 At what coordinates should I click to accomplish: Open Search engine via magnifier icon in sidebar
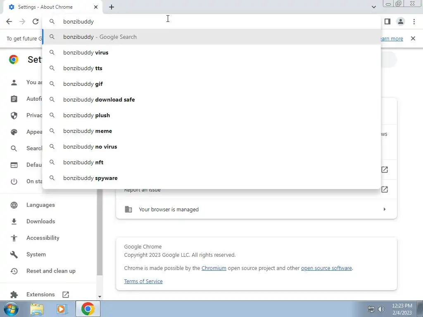tap(14, 149)
